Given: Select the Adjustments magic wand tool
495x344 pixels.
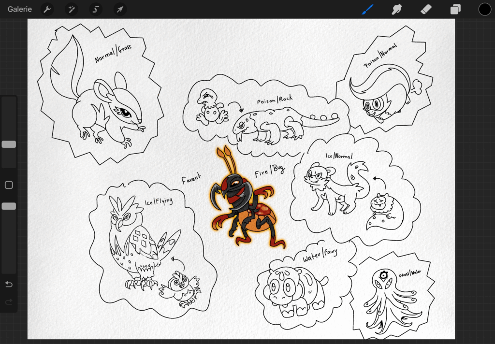Looking at the screenshot, I should (x=71, y=9).
